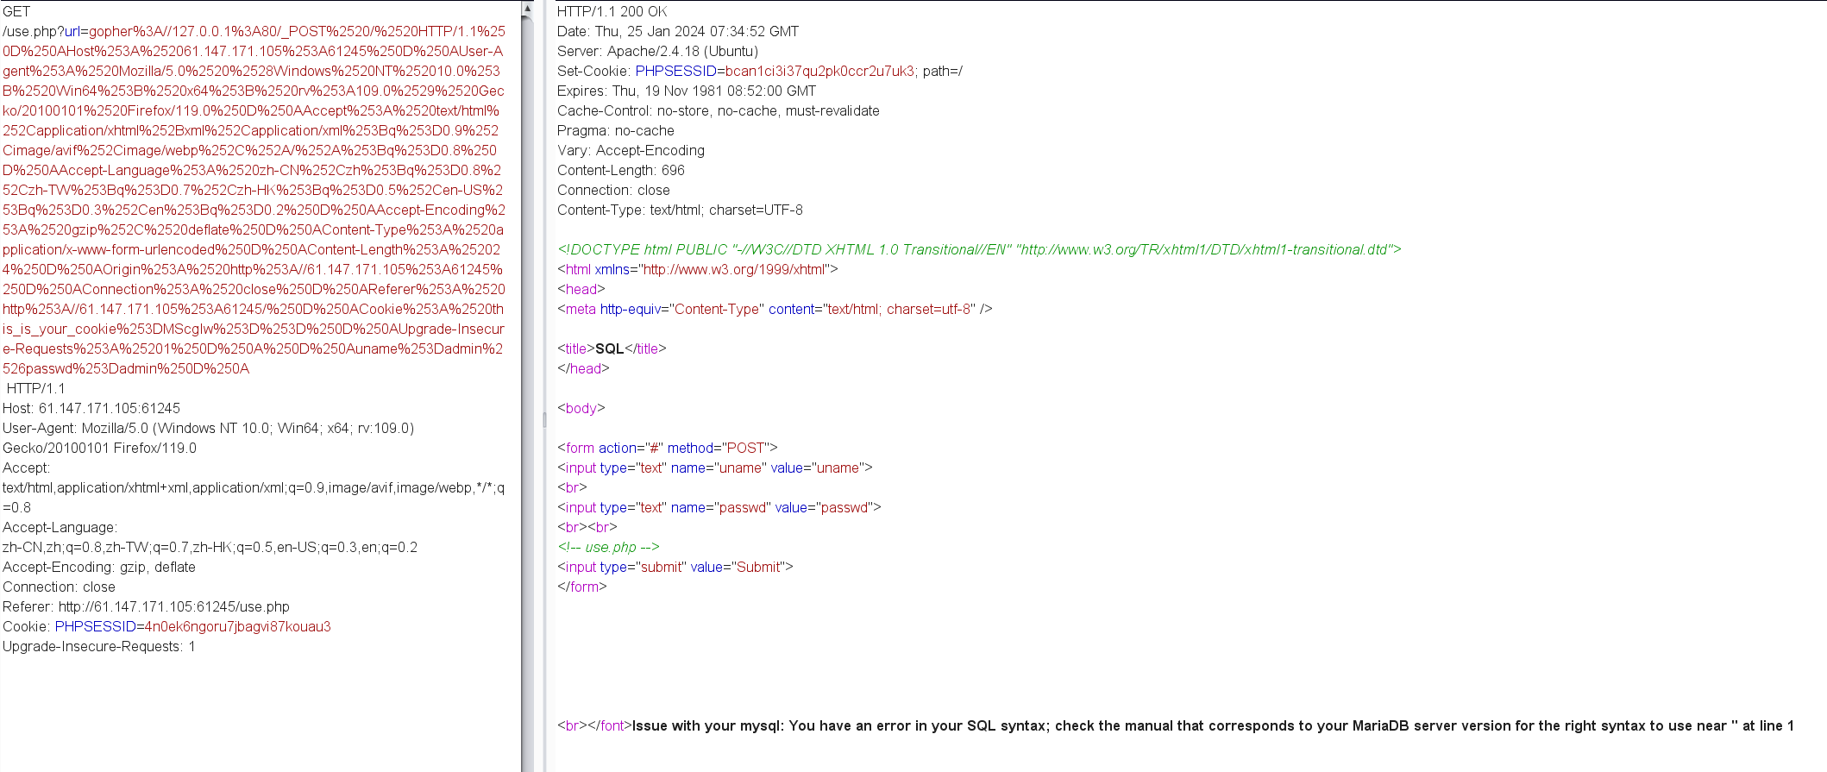Click the 'Issue with your mysql' error message
Image resolution: width=1827 pixels, height=772 pixels.
[x=1213, y=725]
